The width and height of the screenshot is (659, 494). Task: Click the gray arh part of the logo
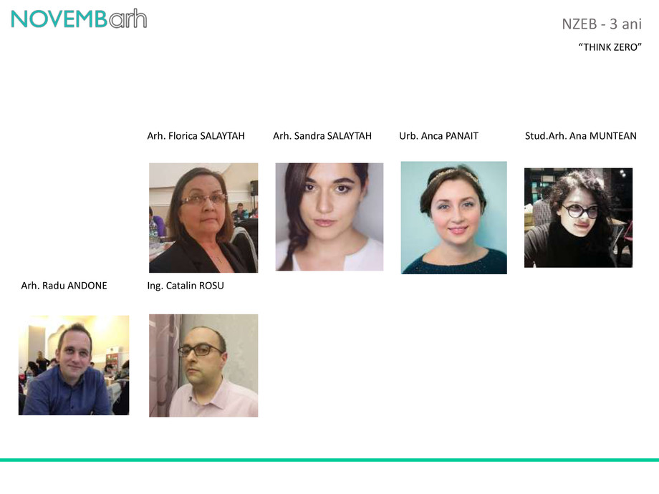128,19
